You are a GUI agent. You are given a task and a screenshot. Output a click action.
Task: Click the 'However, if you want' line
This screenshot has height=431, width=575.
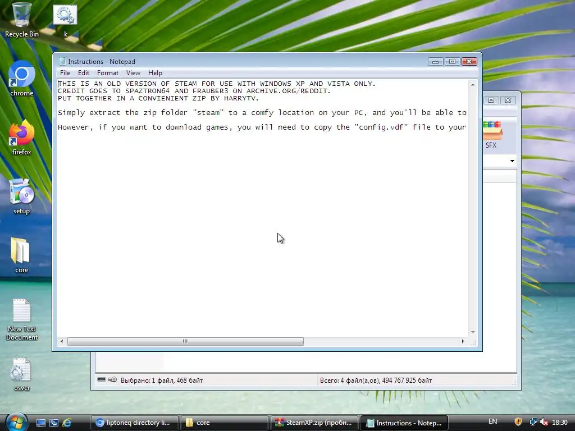pos(262,127)
